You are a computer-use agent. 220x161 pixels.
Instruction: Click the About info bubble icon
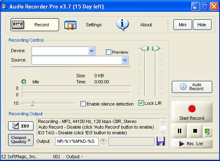coord(123,25)
